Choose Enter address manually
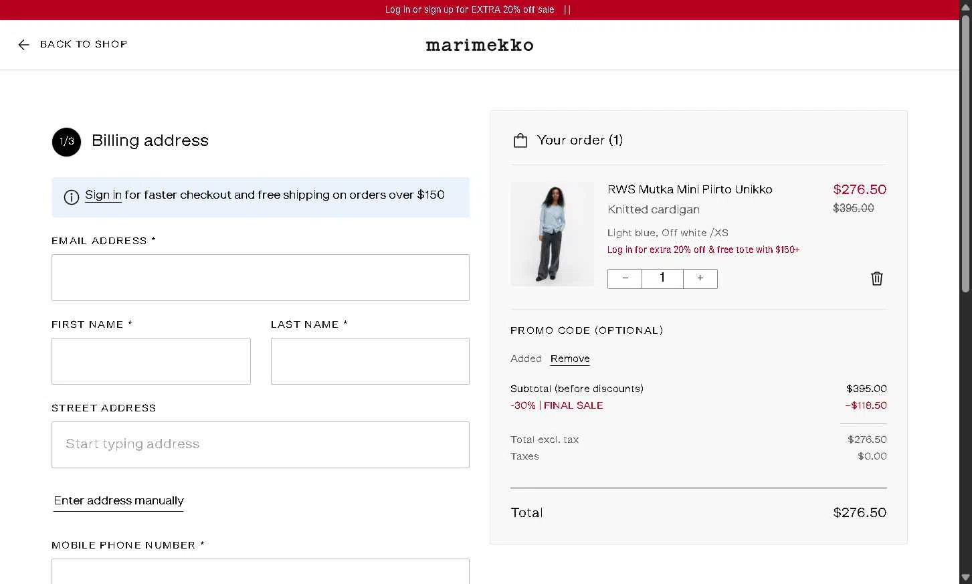 (x=118, y=500)
